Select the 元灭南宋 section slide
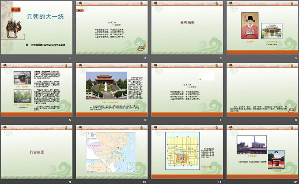Viewport: 299px width, 184px height. point(187,28)
